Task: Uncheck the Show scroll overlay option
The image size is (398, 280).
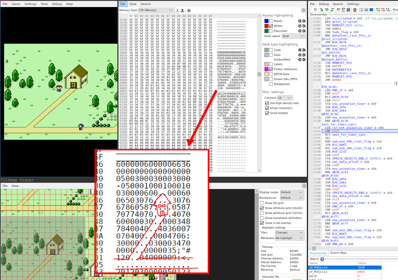Action: pyautogui.click(x=262, y=223)
